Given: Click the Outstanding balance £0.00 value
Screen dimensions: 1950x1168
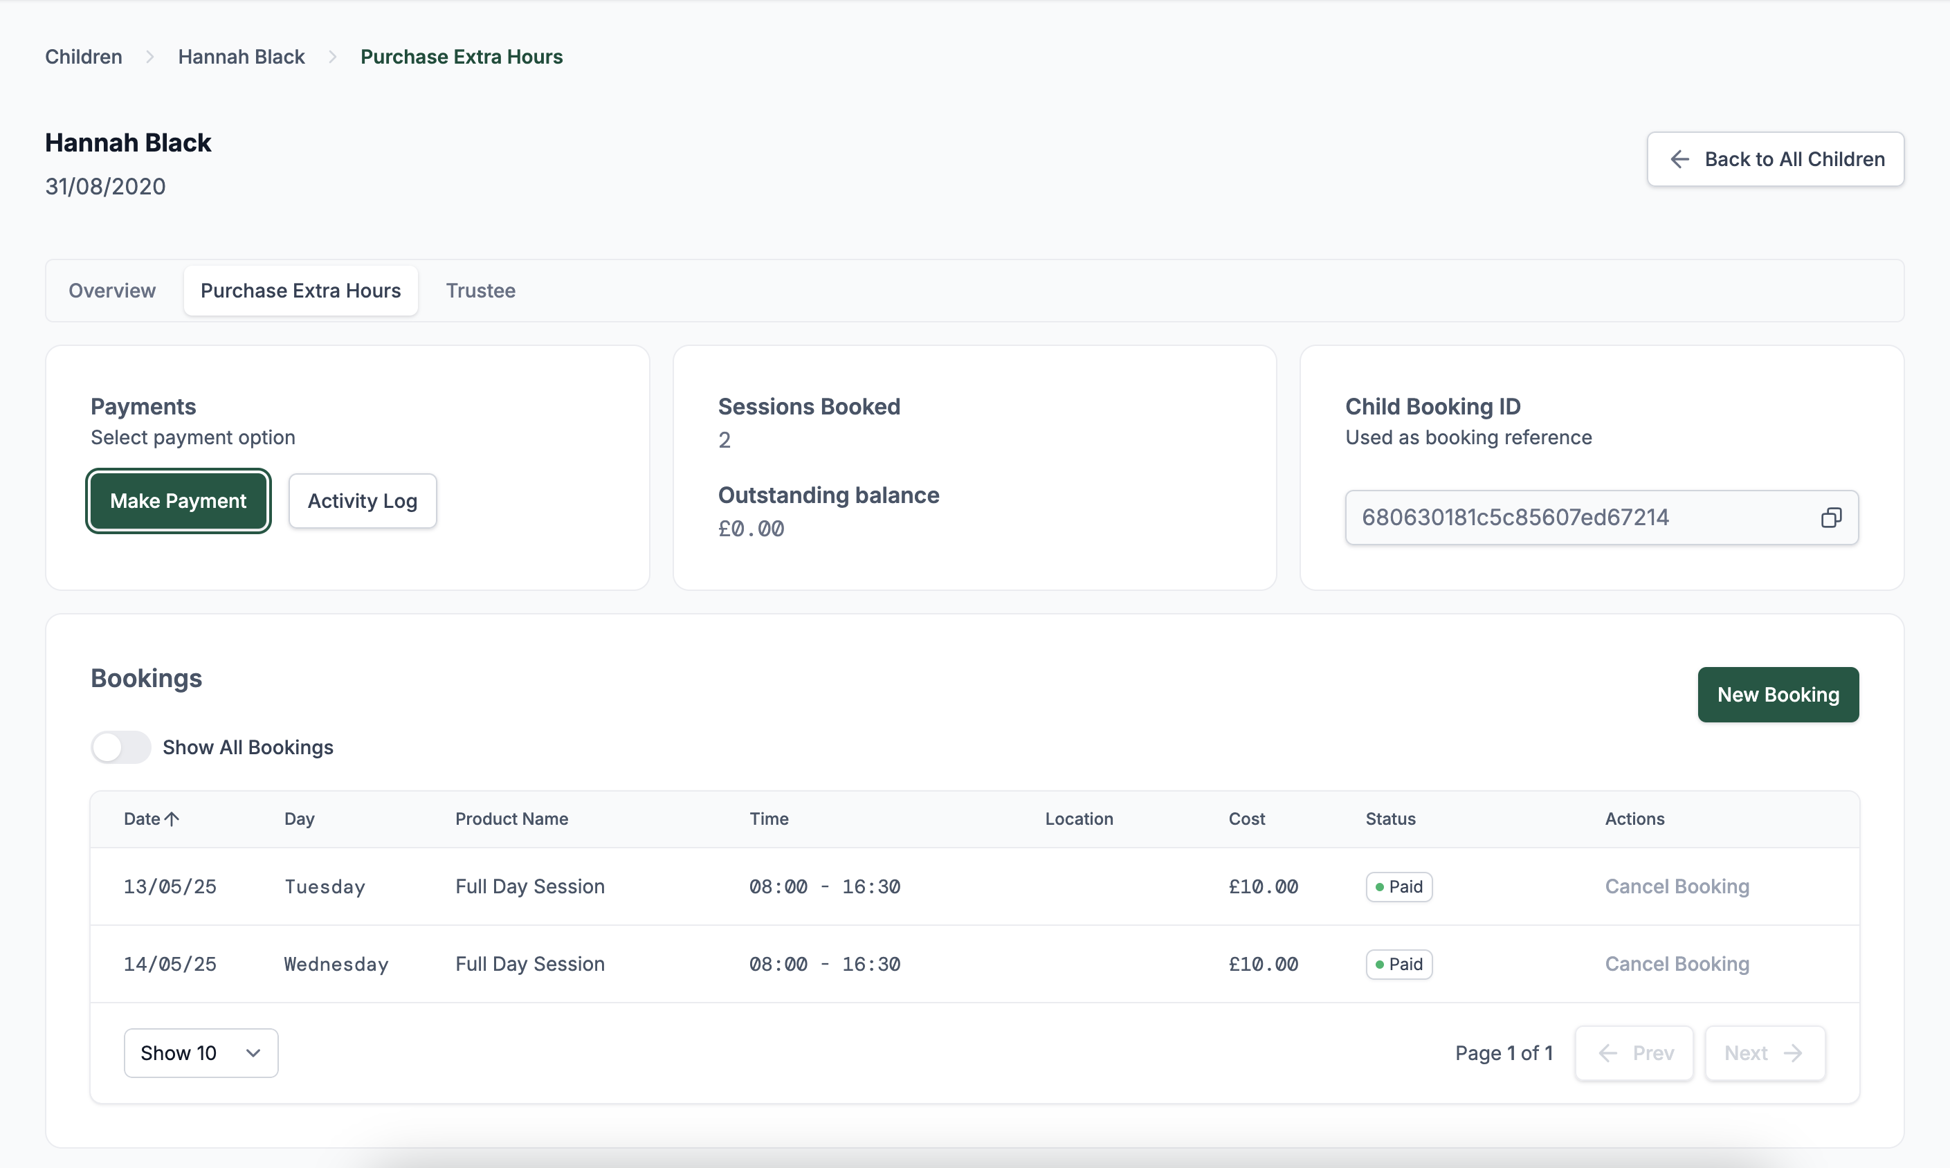Looking at the screenshot, I should point(751,529).
